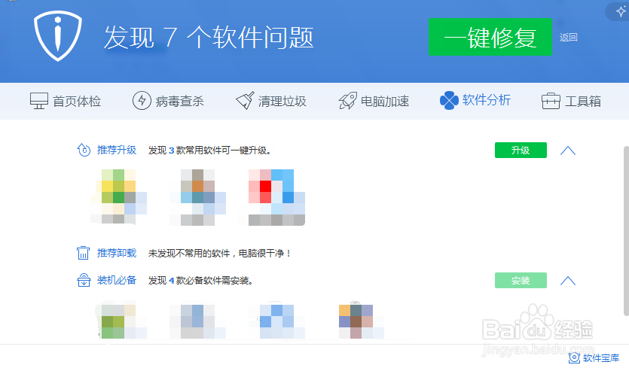The height and width of the screenshot is (371, 629).
Task: Select second 装机必备 thumbnail with blue-gray icon
Action: tap(197, 321)
